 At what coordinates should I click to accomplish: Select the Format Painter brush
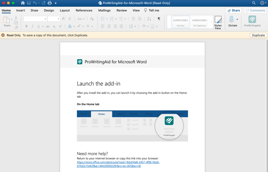pos(16,27)
